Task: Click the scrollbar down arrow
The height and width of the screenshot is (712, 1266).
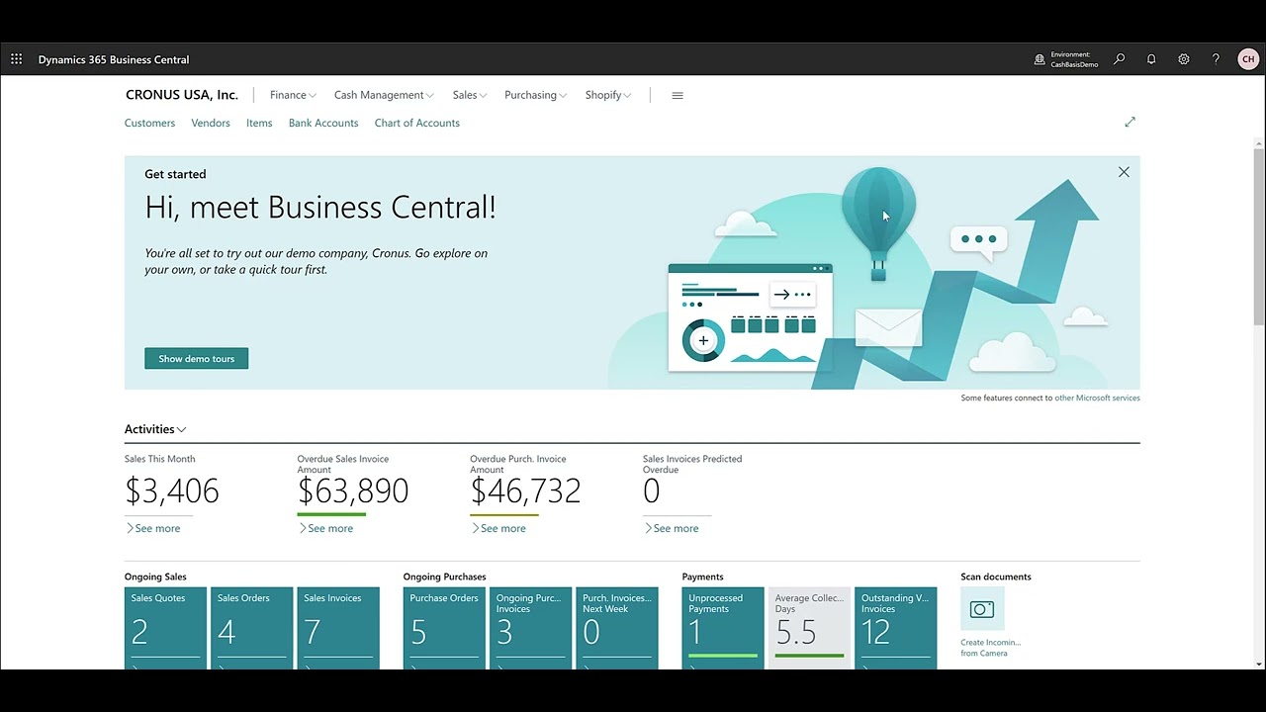Action: [1259, 664]
